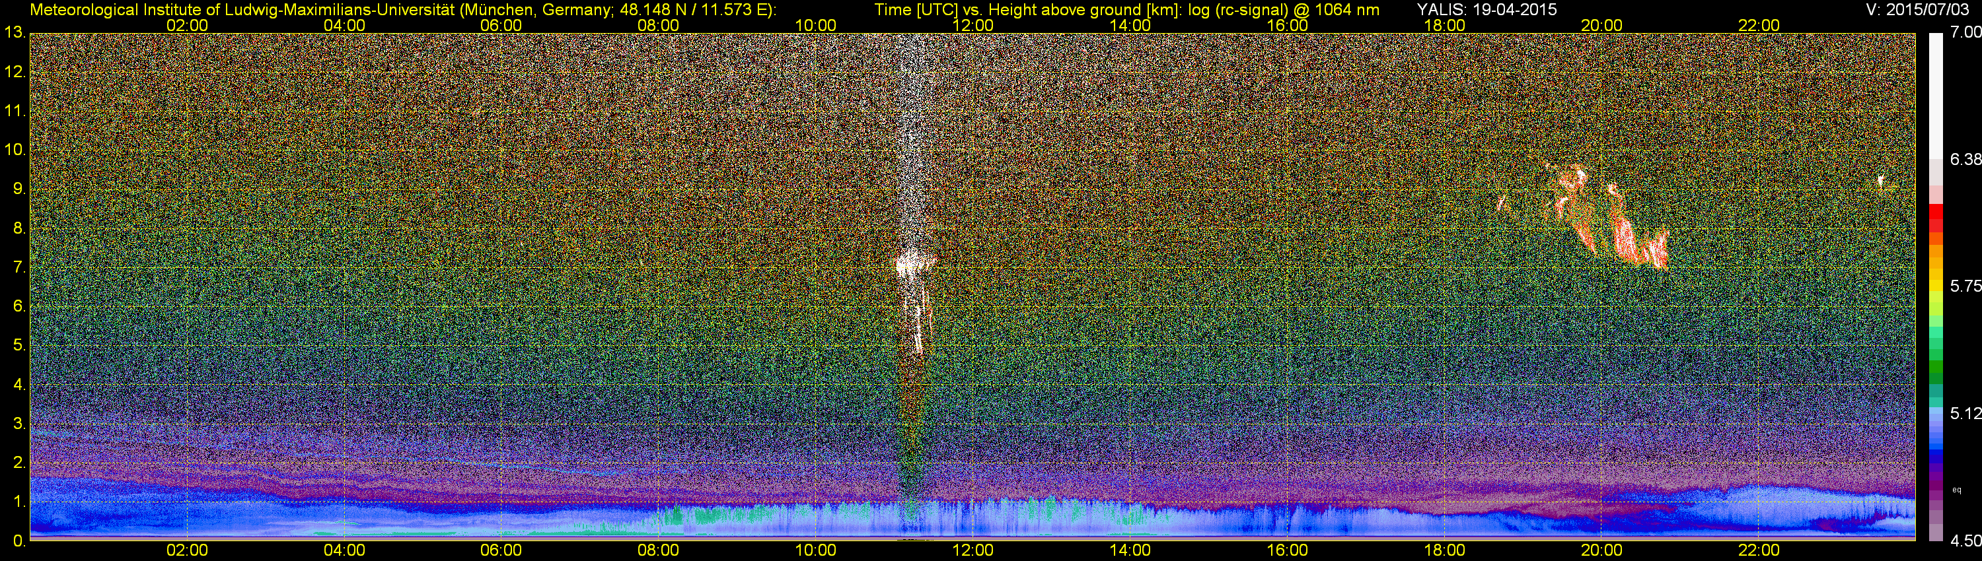Select 10:00 on the lower time axis
Viewport: 1982px width, 561px height.
[x=815, y=551]
